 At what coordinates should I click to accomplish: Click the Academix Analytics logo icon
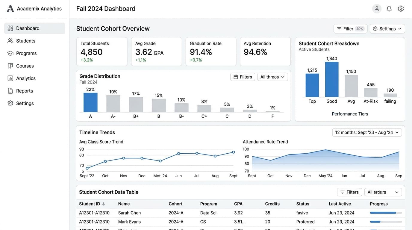[x=10, y=9]
